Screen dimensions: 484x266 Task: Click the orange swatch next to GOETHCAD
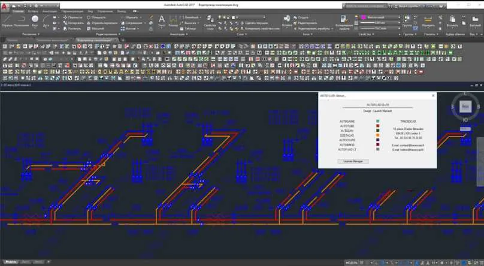[x=377, y=135]
